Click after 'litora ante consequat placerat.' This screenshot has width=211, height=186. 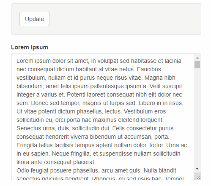(96, 162)
